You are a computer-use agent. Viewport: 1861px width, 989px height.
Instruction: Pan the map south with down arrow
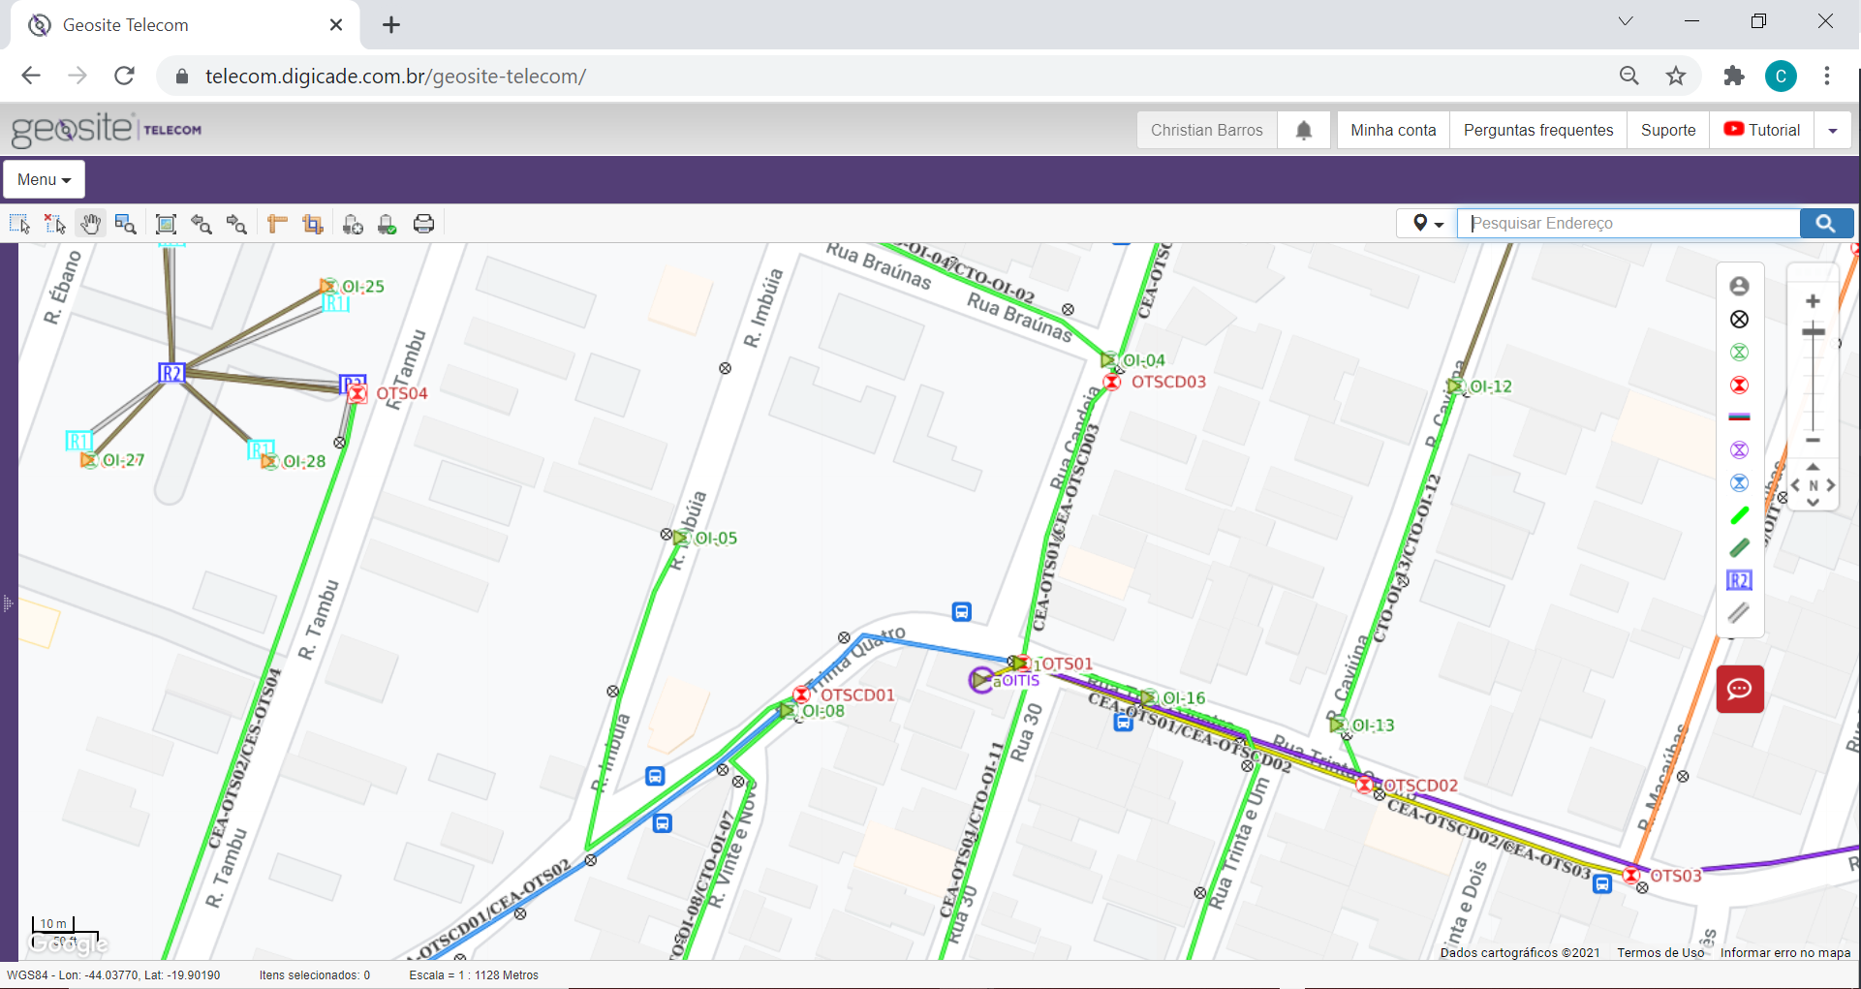pos(1813,503)
